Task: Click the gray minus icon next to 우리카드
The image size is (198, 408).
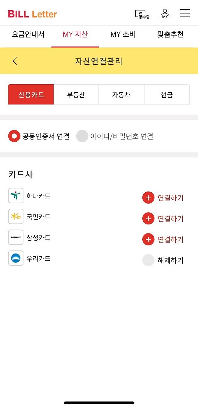Action: [148, 260]
